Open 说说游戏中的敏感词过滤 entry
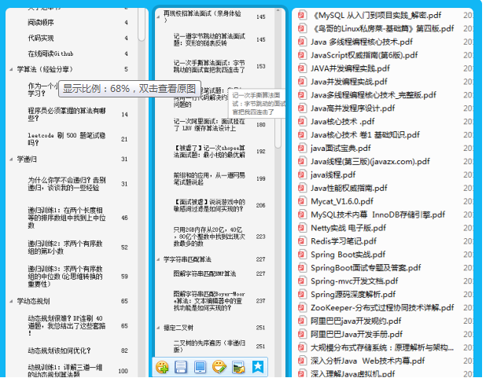This screenshot has width=497, height=378. pyautogui.click(x=209, y=205)
